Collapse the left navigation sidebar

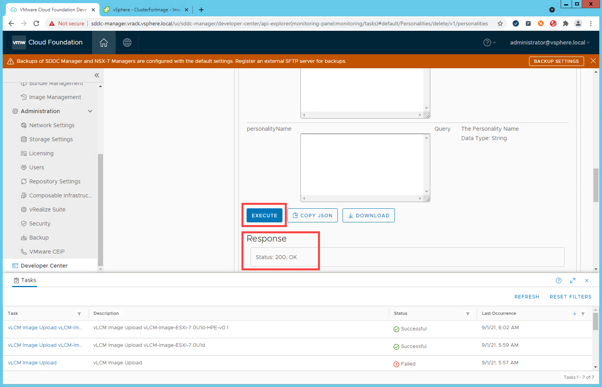pyautogui.click(x=97, y=75)
